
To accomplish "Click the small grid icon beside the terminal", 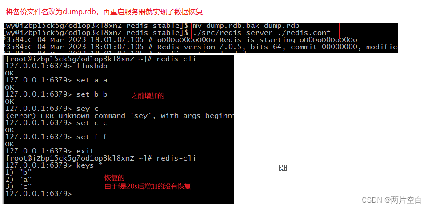I will click(x=283, y=168).
